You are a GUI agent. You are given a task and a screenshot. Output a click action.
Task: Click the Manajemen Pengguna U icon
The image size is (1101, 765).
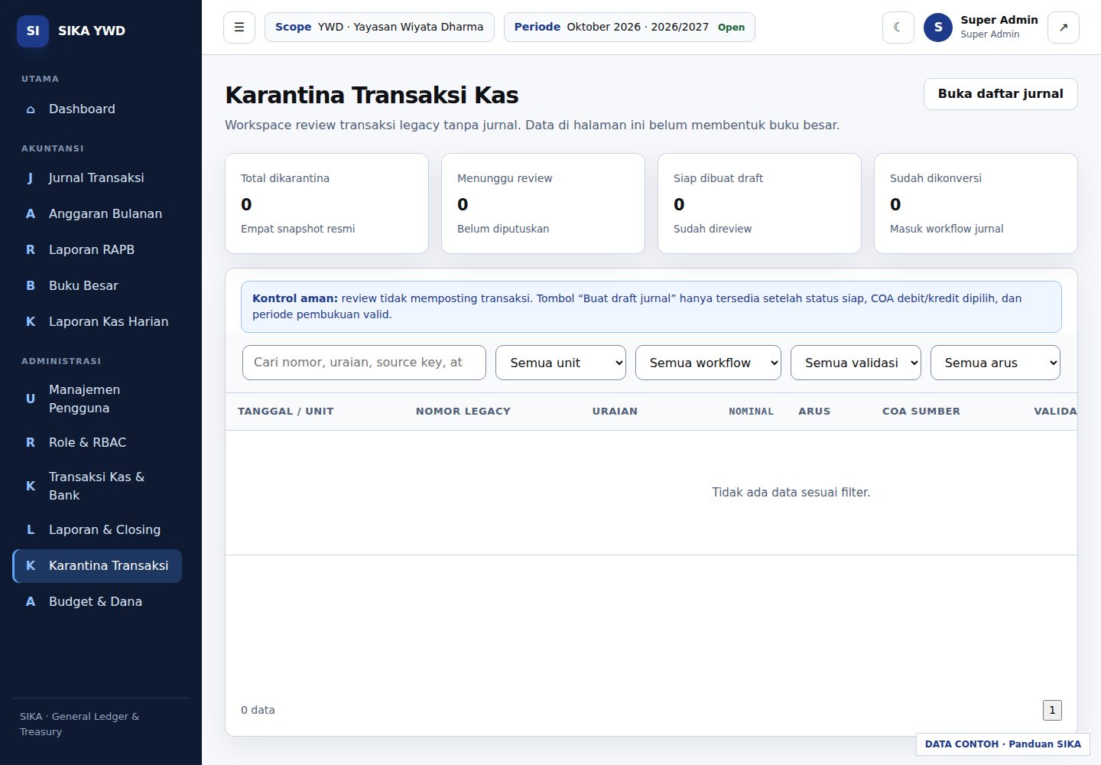pyautogui.click(x=31, y=399)
